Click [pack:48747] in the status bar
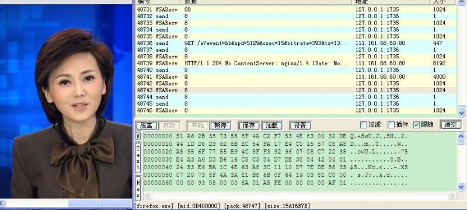This screenshot has height=210, width=467. point(243,205)
